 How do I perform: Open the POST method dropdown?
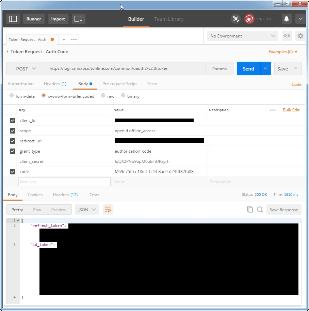click(26, 68)
